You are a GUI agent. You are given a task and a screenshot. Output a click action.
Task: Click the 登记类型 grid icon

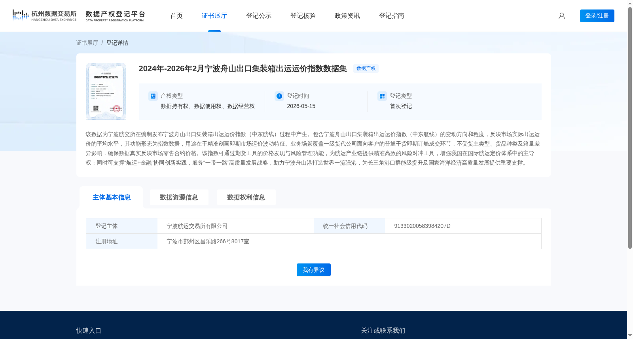(382, 96)
